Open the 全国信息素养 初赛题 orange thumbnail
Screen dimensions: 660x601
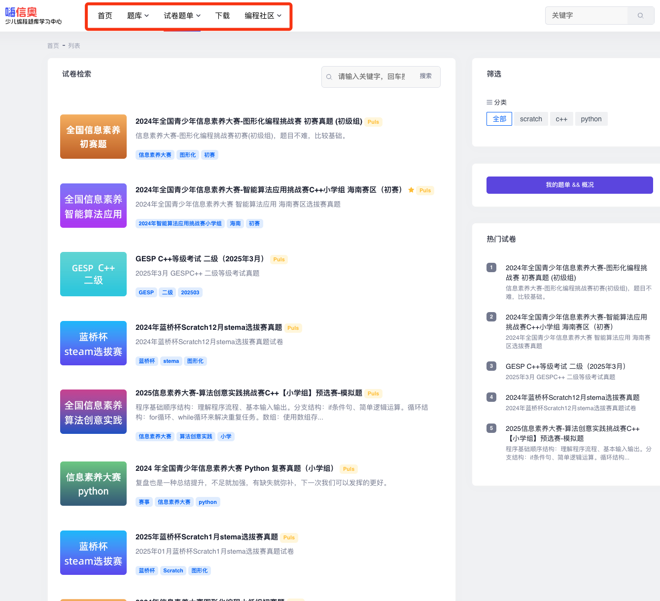[x=94, y=137]
